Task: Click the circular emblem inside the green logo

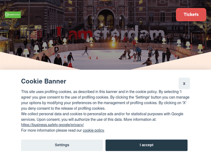Action: pos(7,15)
